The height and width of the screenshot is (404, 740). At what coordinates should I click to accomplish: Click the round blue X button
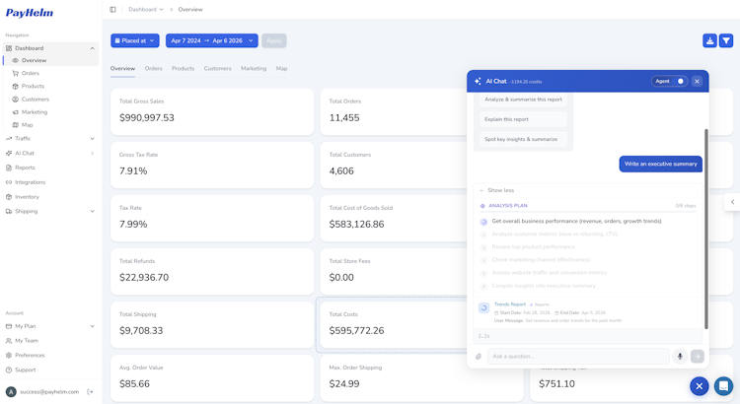tap(699, 386)
